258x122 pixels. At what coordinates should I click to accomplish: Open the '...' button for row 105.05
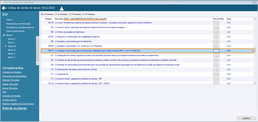216,37
